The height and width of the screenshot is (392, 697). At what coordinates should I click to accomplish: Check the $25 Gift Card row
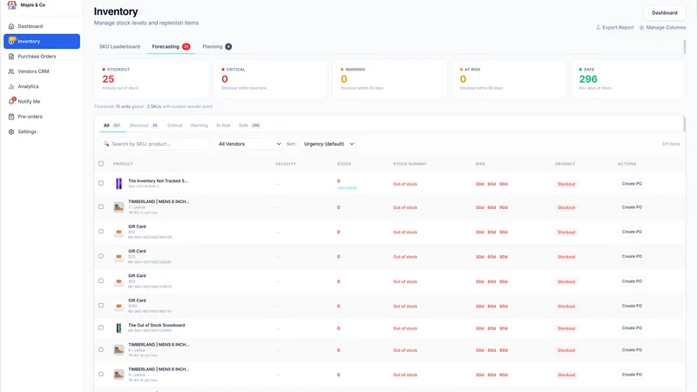point(101,256)
